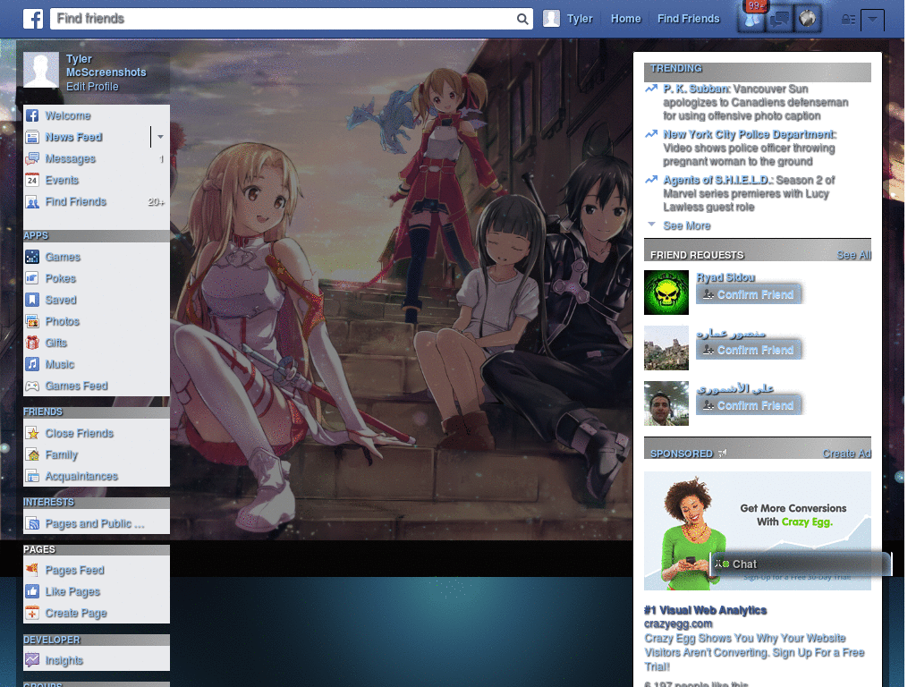Click the Insights chart icon

click(x=33, y=661)
